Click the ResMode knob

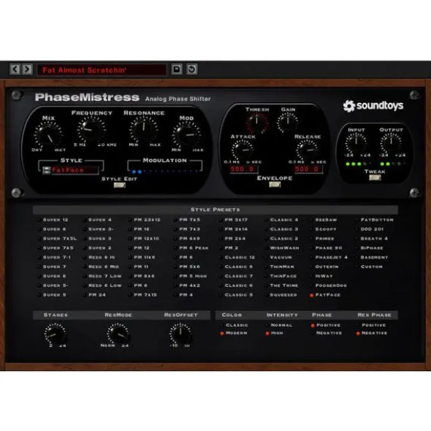point(118,333)
